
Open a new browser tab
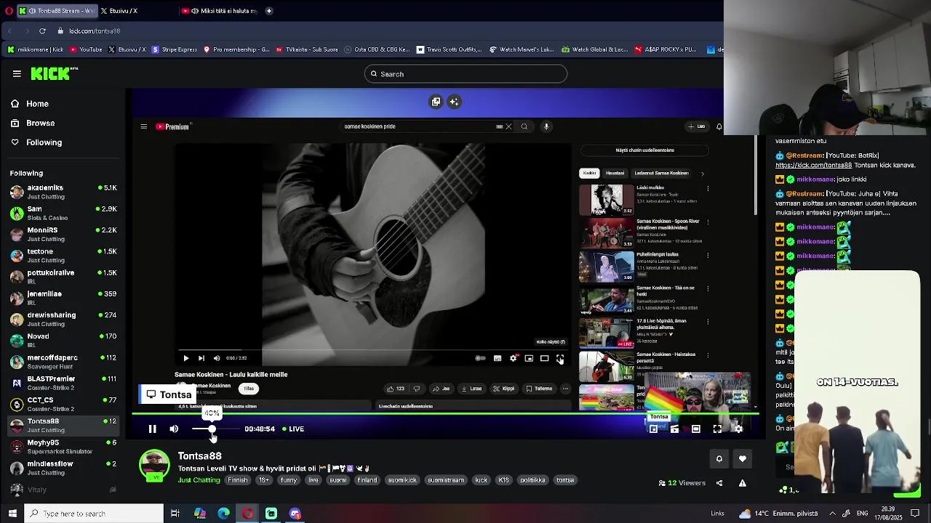(269, 11)
